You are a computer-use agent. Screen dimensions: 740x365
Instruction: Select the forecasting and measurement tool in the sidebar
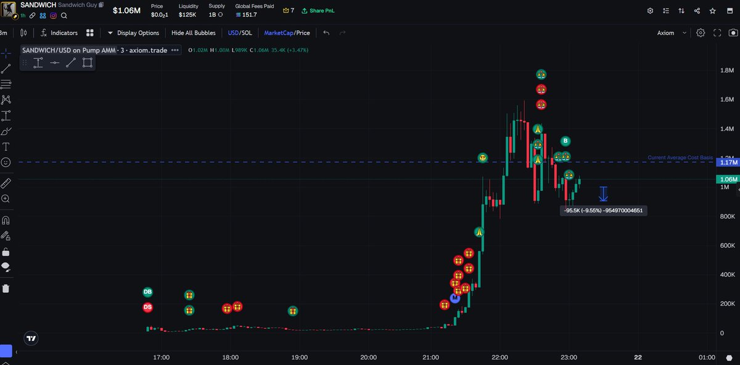coord(6,115)
